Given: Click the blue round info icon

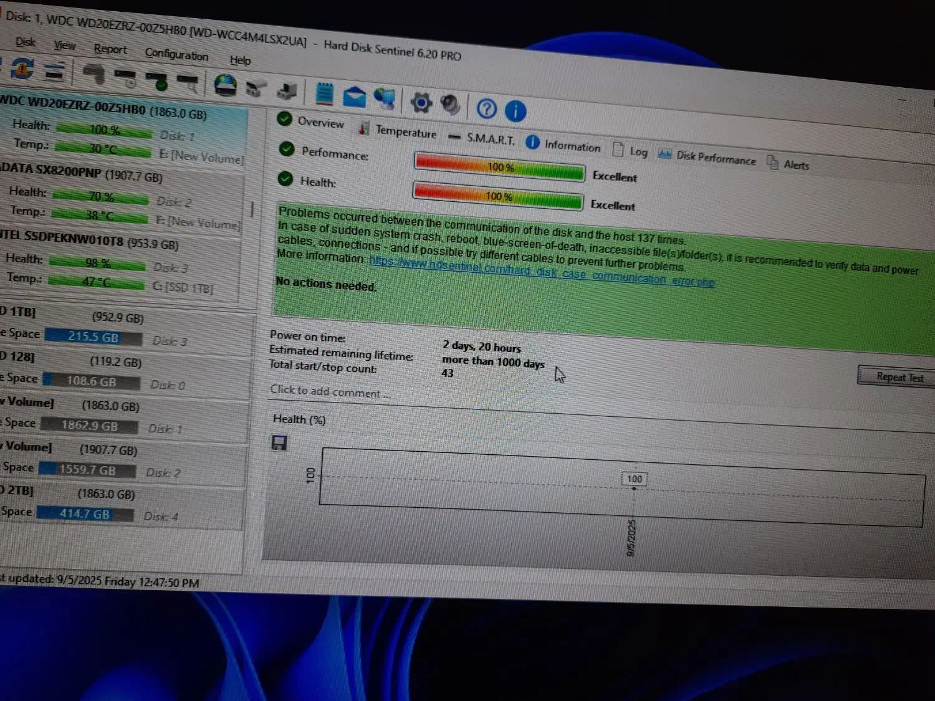Looking at the screenshot, I should click(x=515, y=112).
